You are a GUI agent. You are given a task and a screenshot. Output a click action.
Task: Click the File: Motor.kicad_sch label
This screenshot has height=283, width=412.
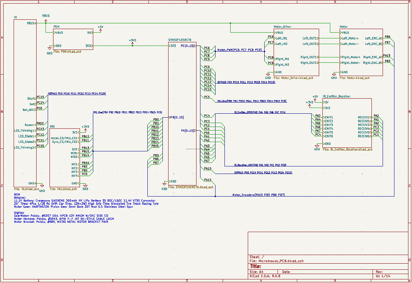click(x=355, y=78)
